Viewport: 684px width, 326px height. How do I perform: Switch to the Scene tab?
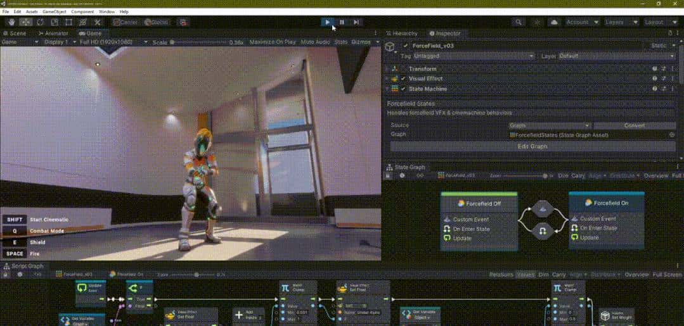15,33
